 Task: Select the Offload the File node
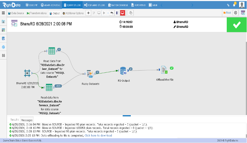(164, 70)
